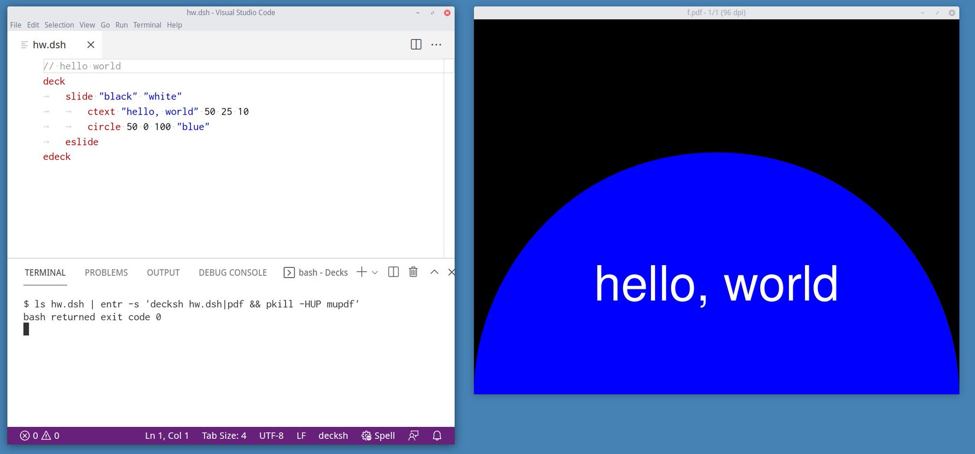Click the terminal cursor block
The width and height of the screenshot is (975, 454).
[x=26, y=329]
